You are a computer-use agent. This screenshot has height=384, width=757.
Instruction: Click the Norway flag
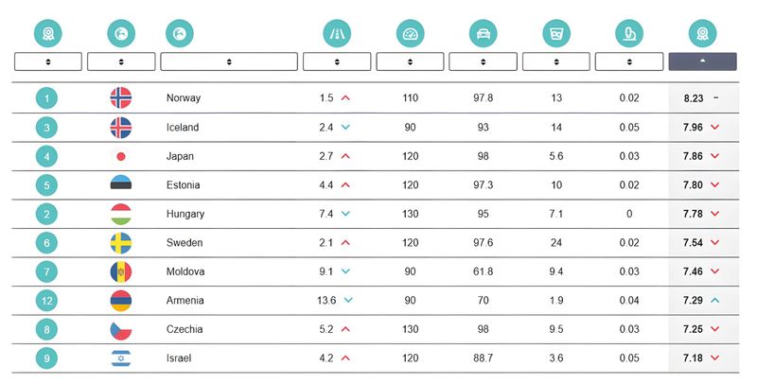click(x=121, y=98)
